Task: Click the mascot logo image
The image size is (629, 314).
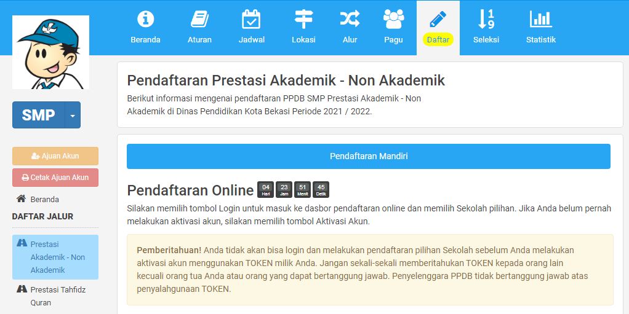Action: (x=50, y=52)
